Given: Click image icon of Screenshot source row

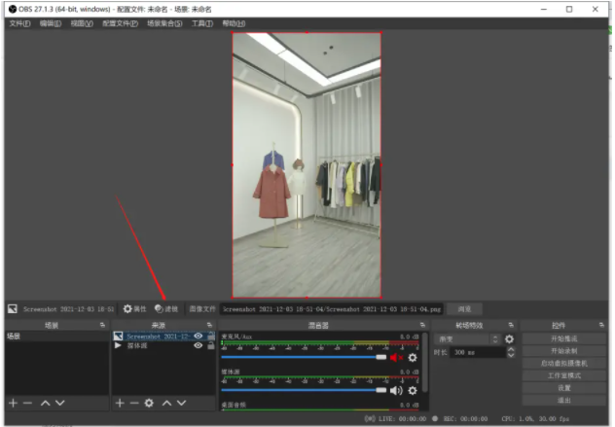Looking at the screenshot, I should (118, 336).
